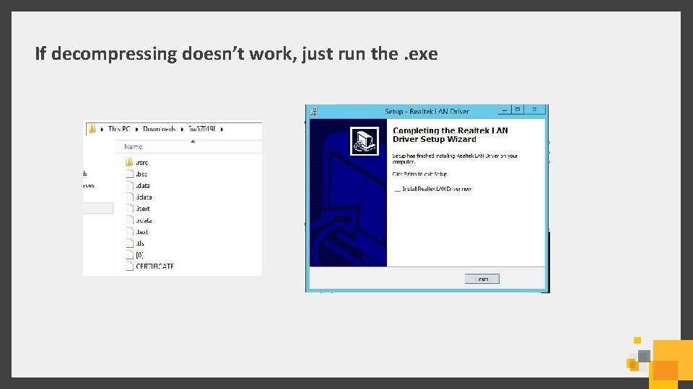Maximize the Realtek LAN Driver setup window
This screenshot has height=389, width=693.
coord(518,109)
